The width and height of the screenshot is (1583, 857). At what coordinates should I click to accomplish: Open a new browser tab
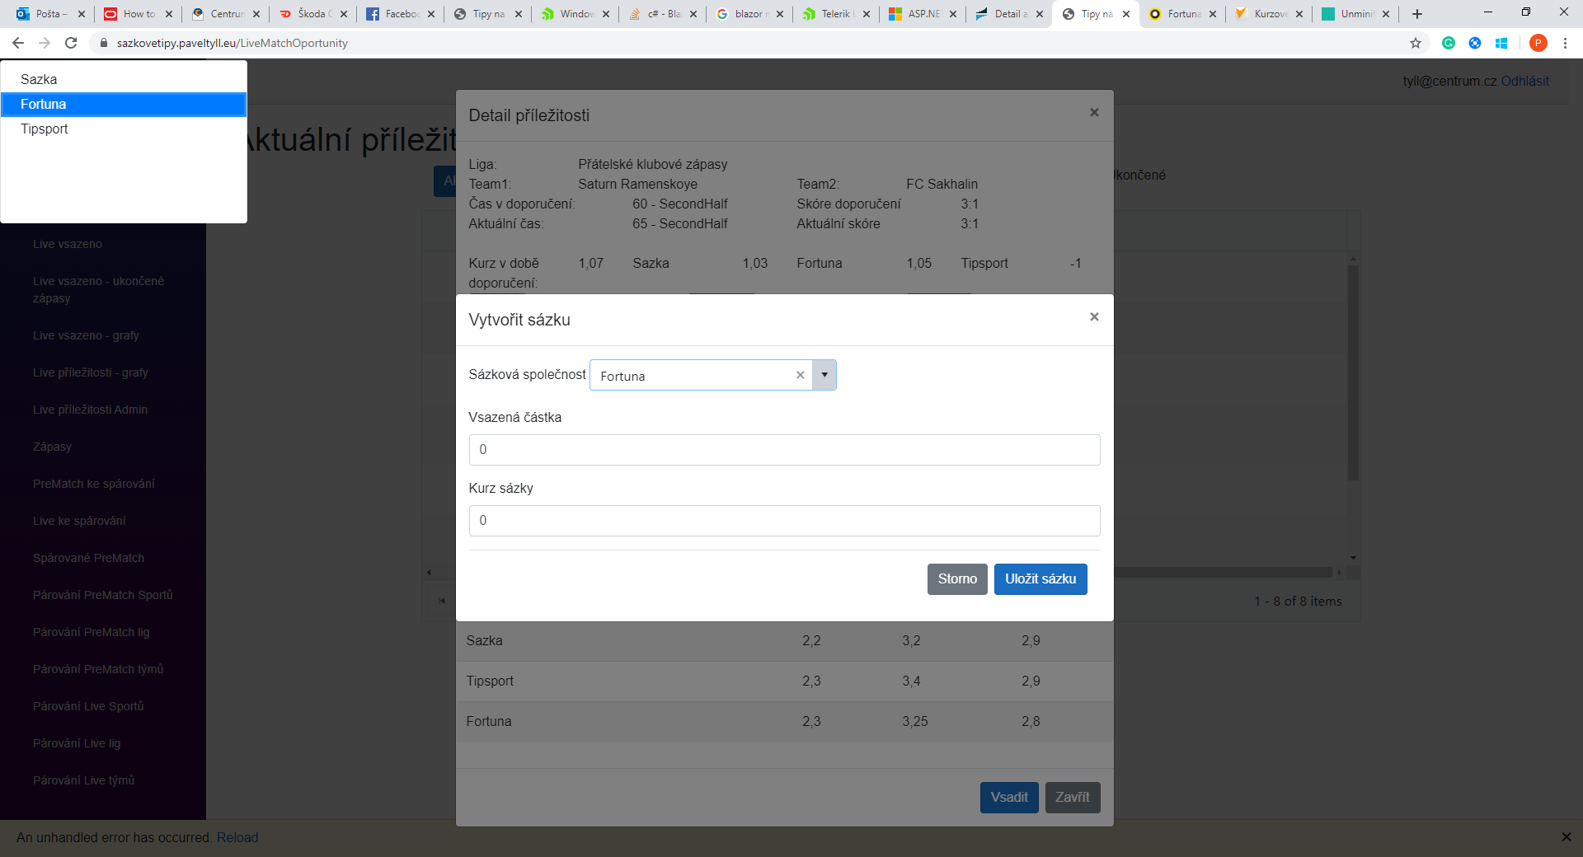(1417, 14)
